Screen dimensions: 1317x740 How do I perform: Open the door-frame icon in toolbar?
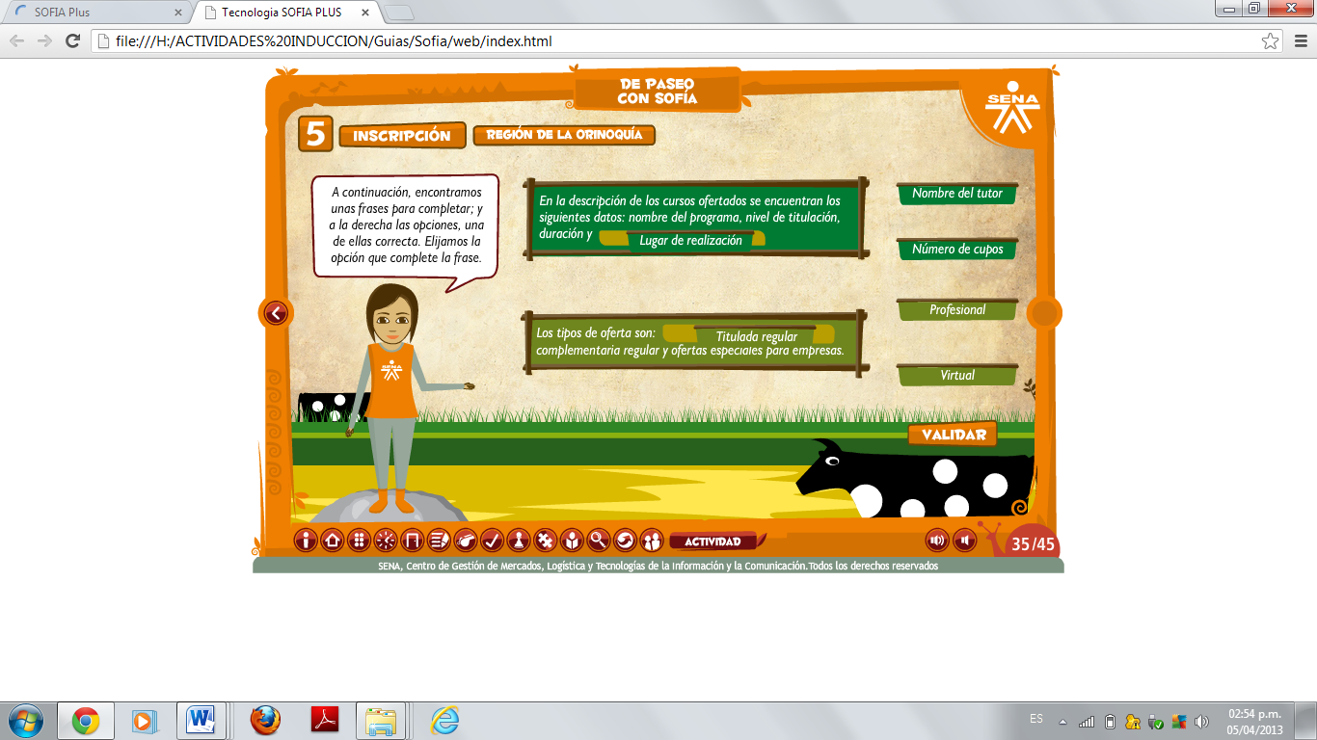click(413, 541)
